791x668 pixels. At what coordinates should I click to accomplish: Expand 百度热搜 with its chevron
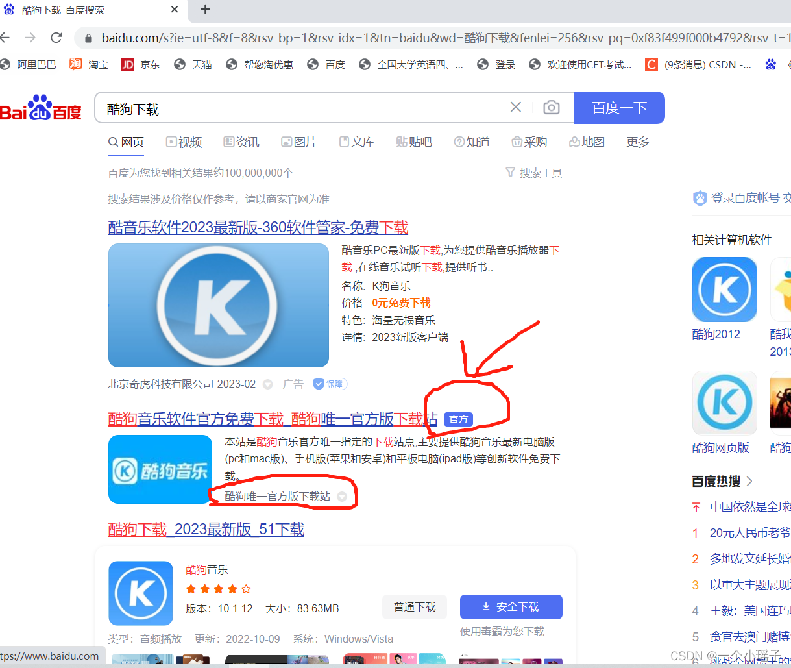pos(750,481)
